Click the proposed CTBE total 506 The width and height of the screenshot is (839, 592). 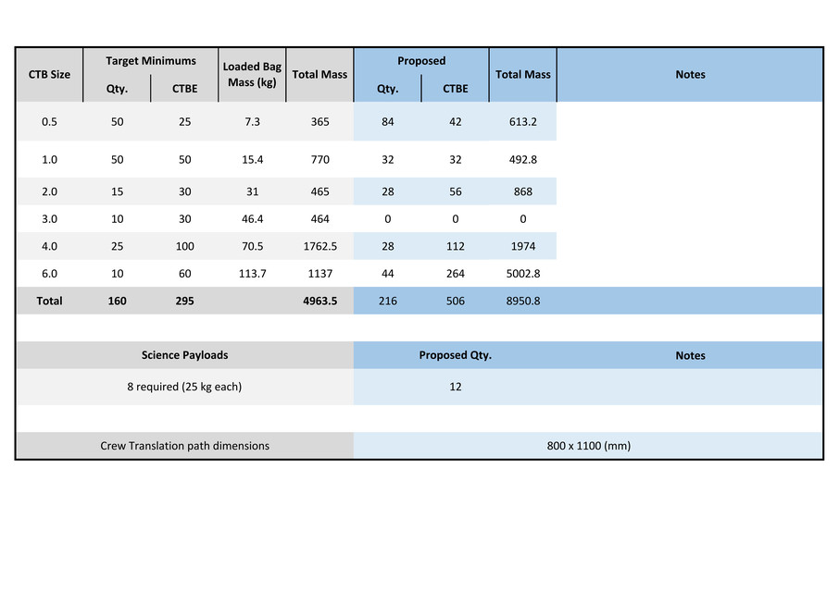pos(455,301)
